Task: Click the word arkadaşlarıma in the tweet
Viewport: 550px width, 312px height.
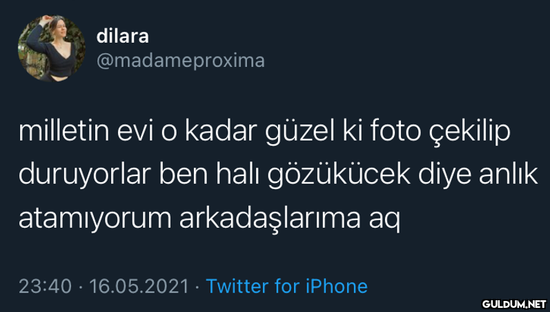Action: [x=270, y=220]
